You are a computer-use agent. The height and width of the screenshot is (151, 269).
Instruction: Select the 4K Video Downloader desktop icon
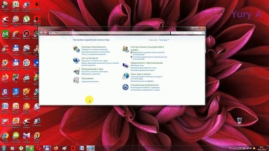16,138
